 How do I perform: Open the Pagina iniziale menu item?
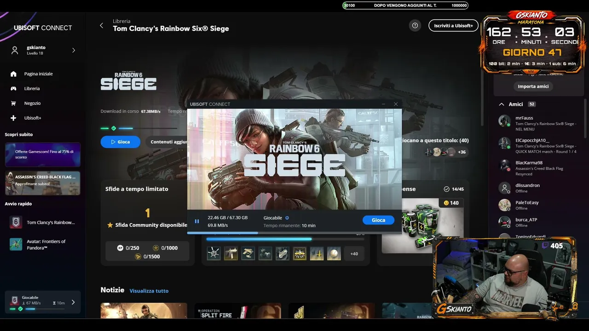coord(38,74)
